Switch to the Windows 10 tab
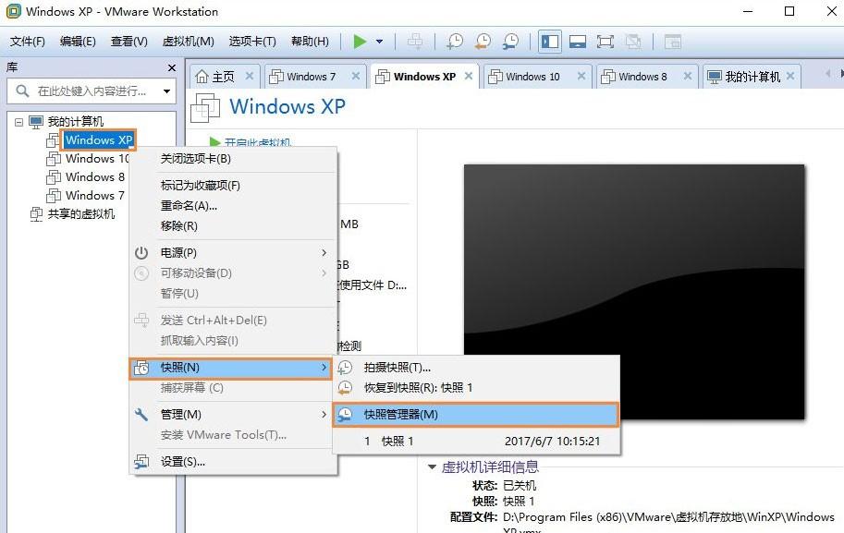844x533 pixels. [532, 76]
